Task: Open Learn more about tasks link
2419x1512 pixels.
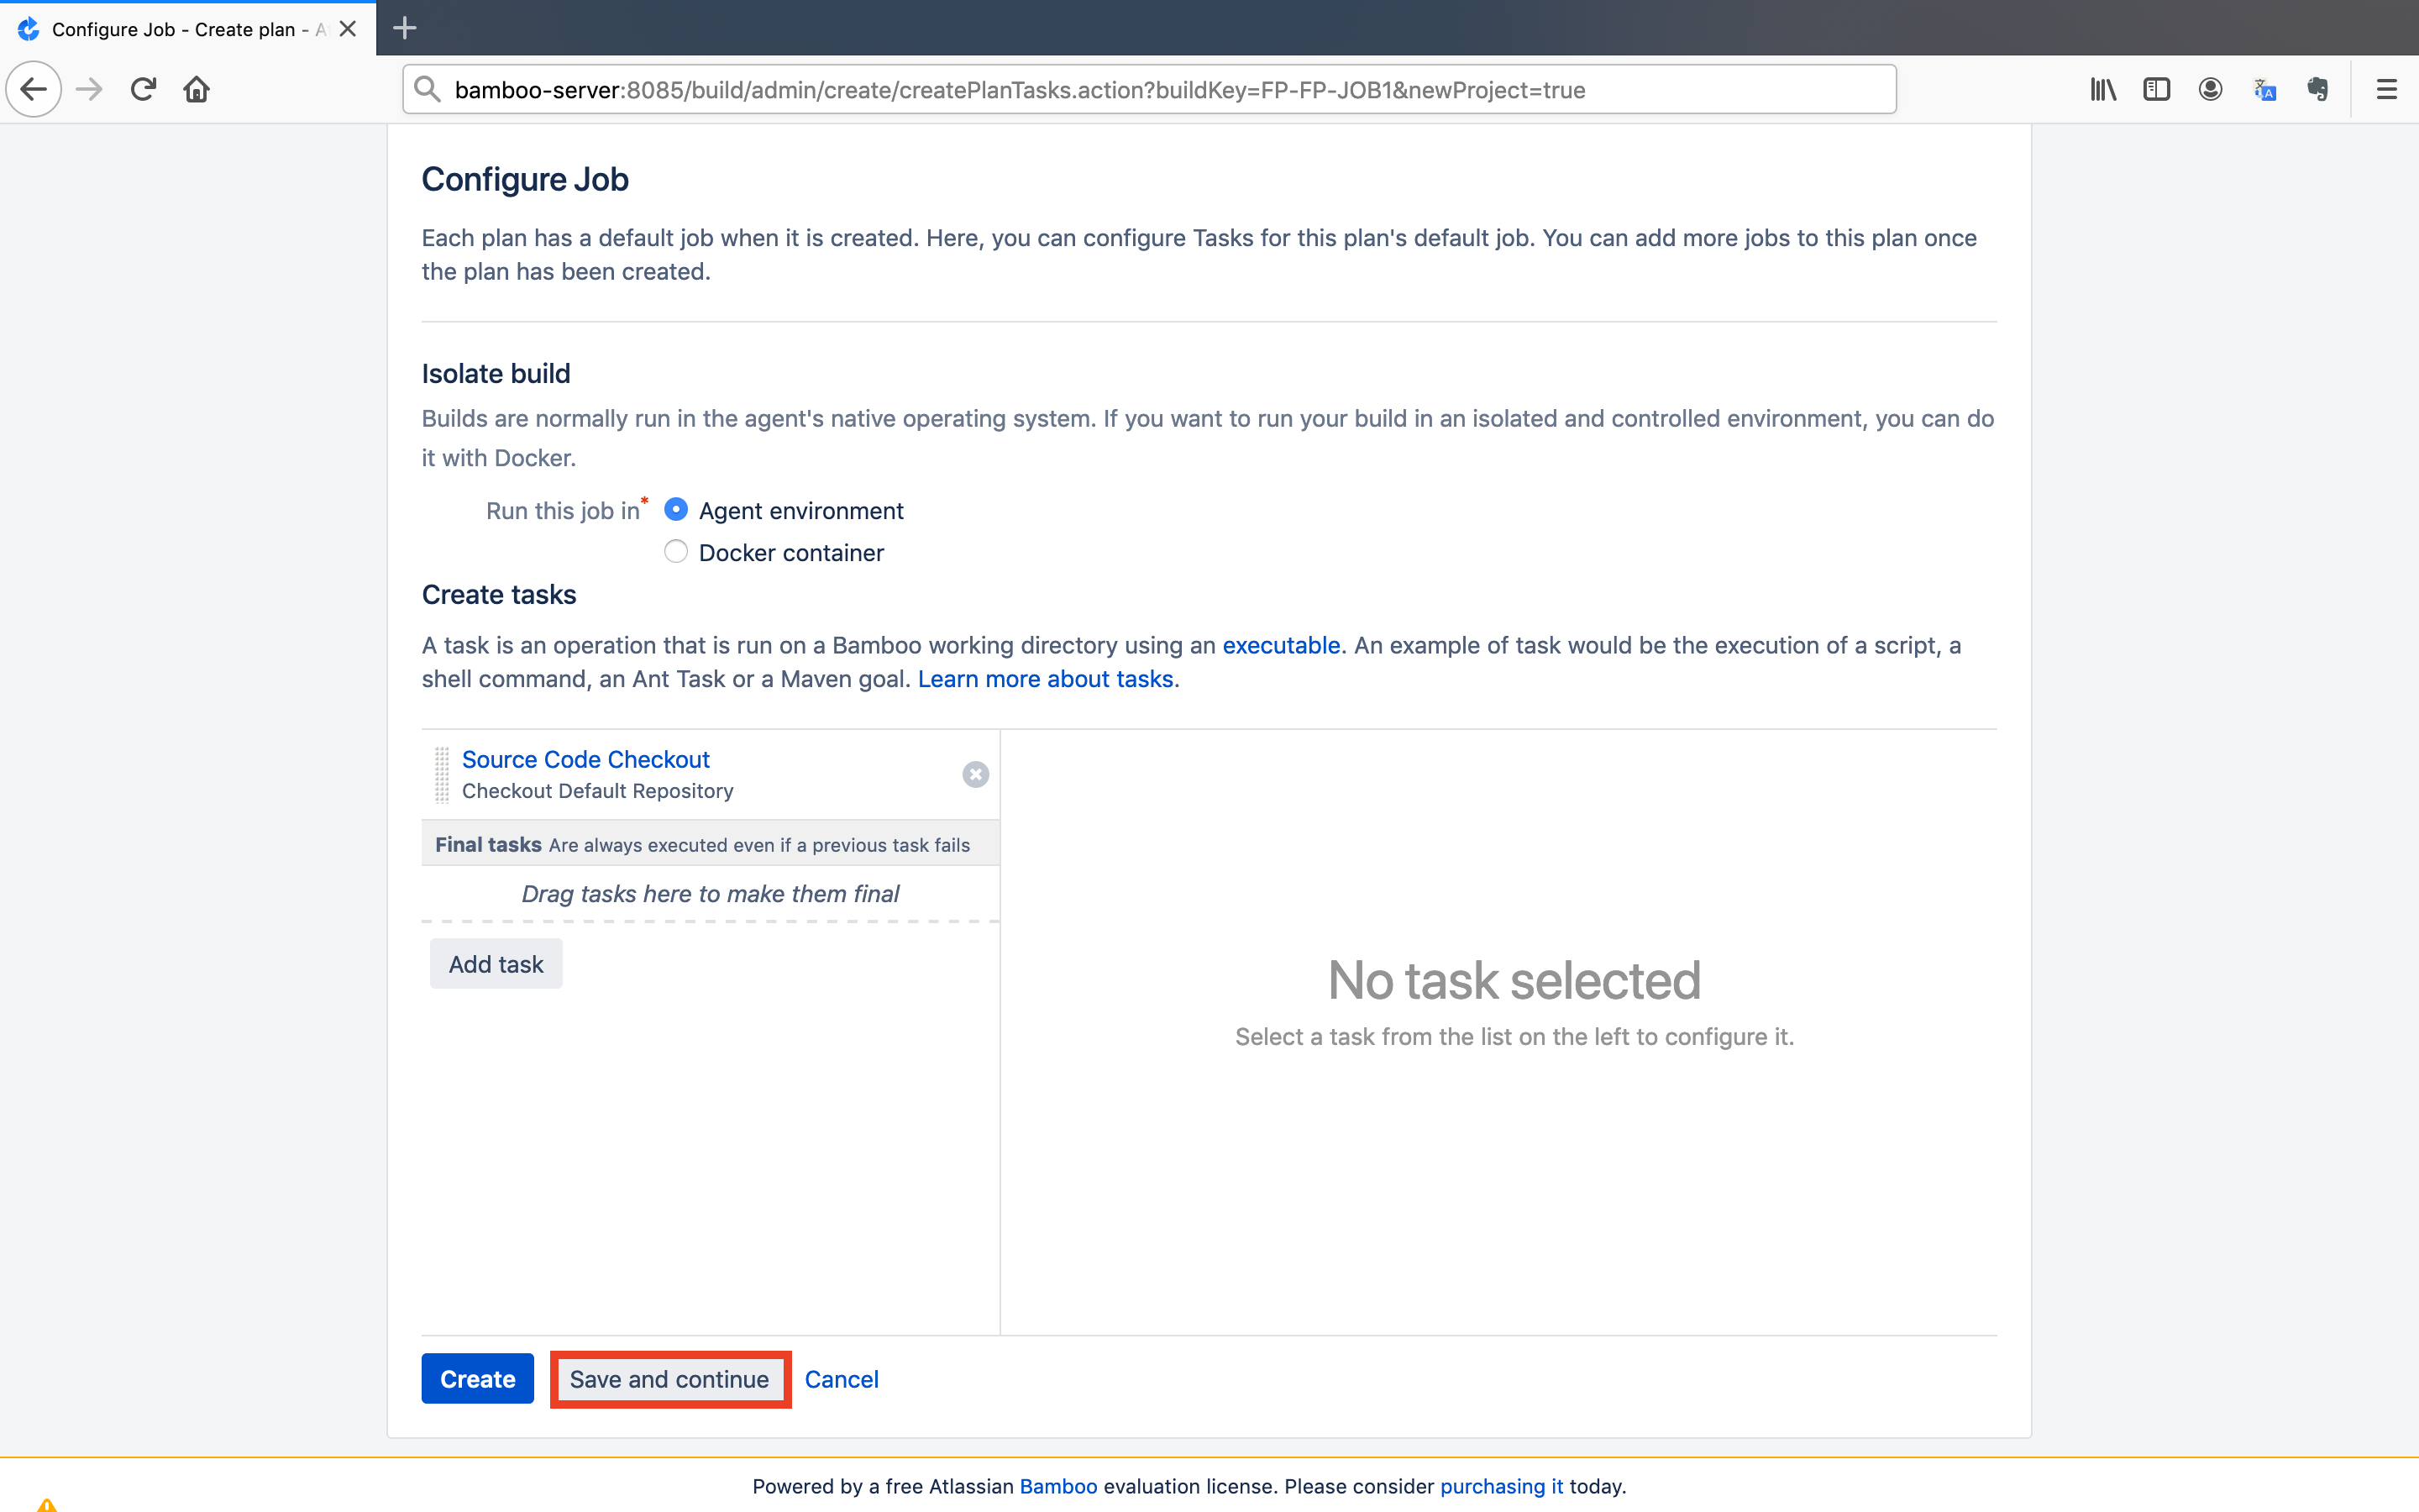Action: [x=1046, y=679]
